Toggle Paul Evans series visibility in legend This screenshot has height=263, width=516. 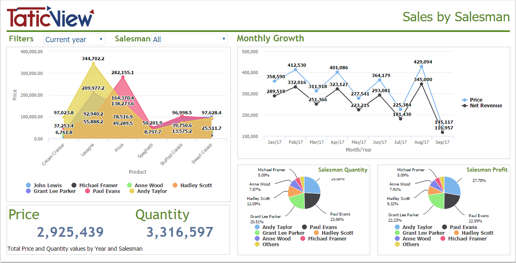(x=87, y=191)
